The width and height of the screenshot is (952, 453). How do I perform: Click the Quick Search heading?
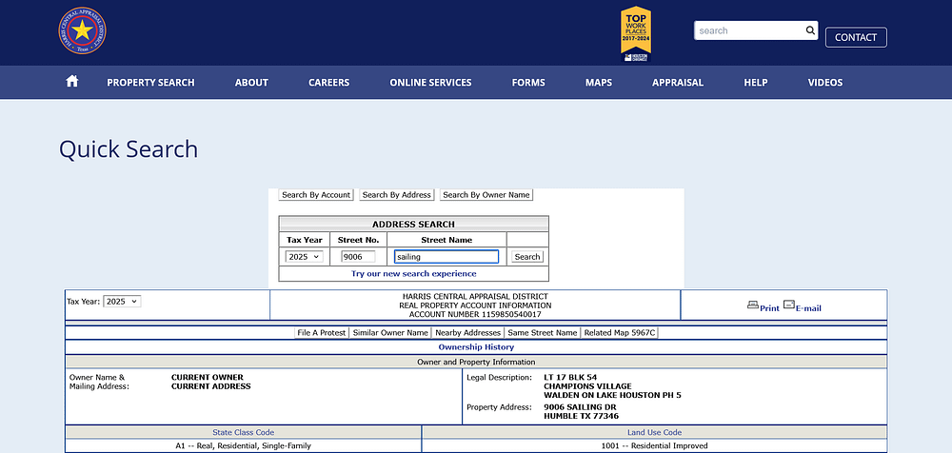[129, 149]
